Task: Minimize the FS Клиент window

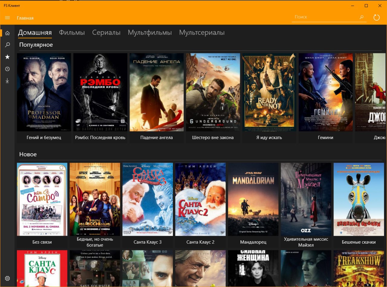Action: click(x=352, y=5)
